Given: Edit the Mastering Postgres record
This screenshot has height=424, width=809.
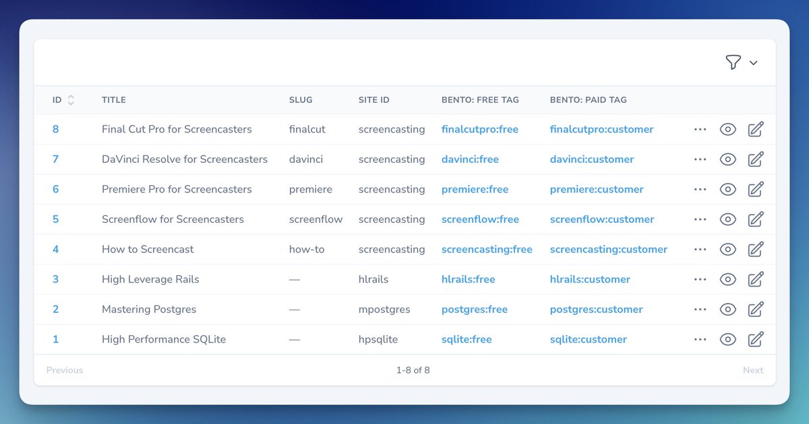Looking at the screenshot, I should (x=756, y=310).
